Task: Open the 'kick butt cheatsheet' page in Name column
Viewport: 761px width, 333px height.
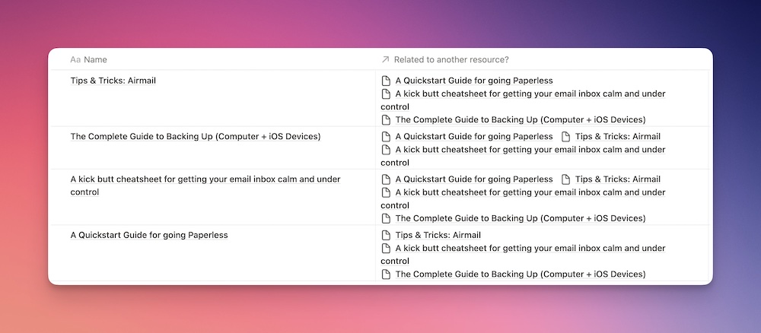Action: pos(205,186)
